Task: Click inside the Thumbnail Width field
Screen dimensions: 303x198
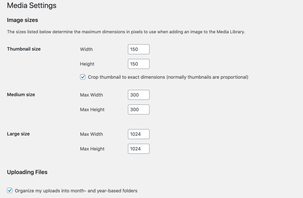Action: [138, 49]
